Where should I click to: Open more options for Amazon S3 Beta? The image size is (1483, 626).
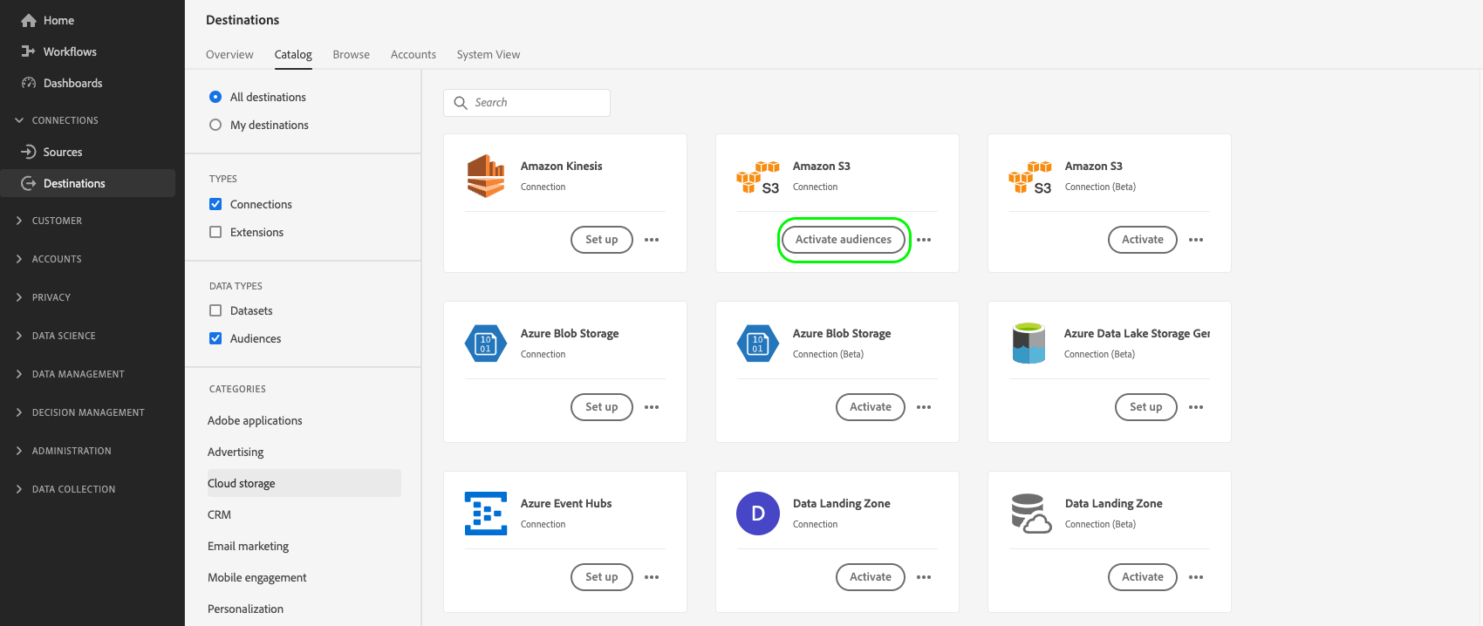tap(1196, 240)
